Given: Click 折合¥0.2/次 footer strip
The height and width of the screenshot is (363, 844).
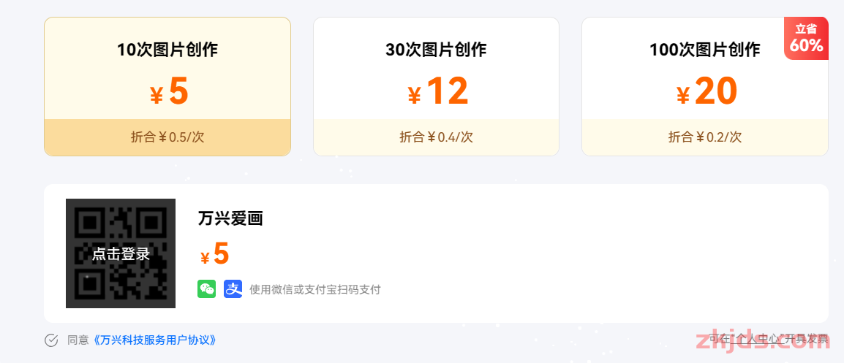Looking at the screenshot, I should (x=704, y=137).
